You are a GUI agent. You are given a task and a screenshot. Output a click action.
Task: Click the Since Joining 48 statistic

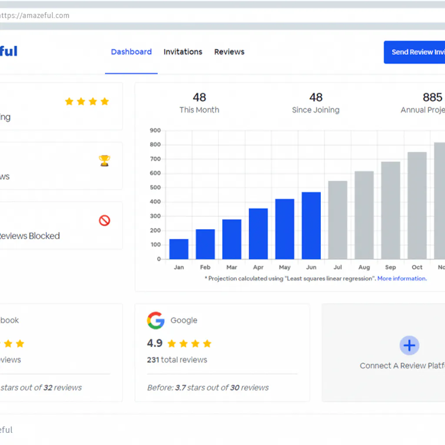pos(315,103)
